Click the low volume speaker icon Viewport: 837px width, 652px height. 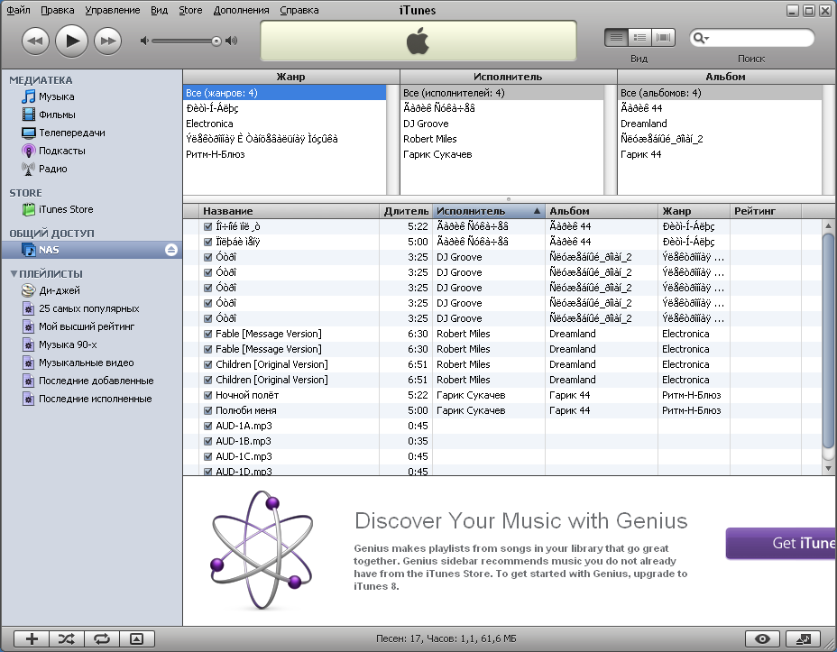tap(143, 41)
